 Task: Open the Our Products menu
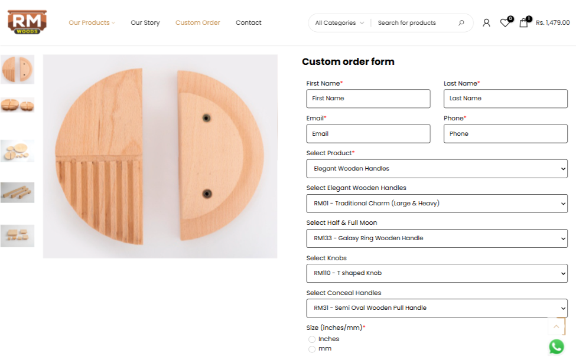tap(92, 23)
